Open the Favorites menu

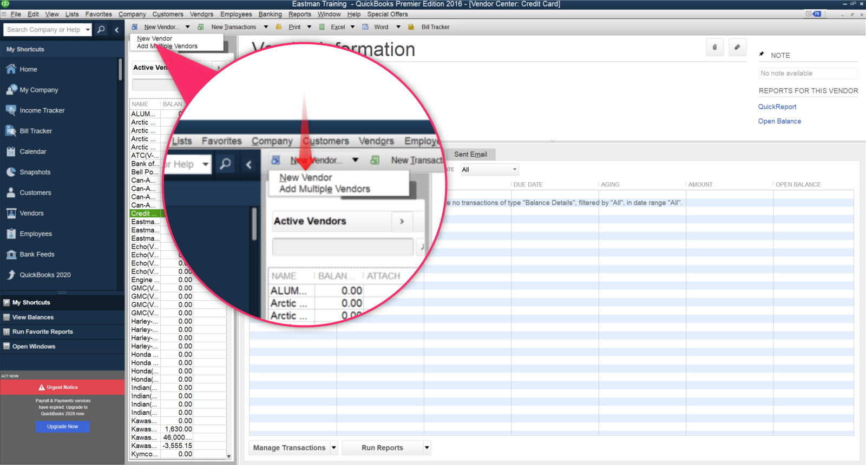click(x=99, y=14)
